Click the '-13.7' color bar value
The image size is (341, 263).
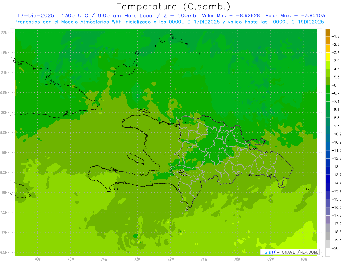click(336, 174)
